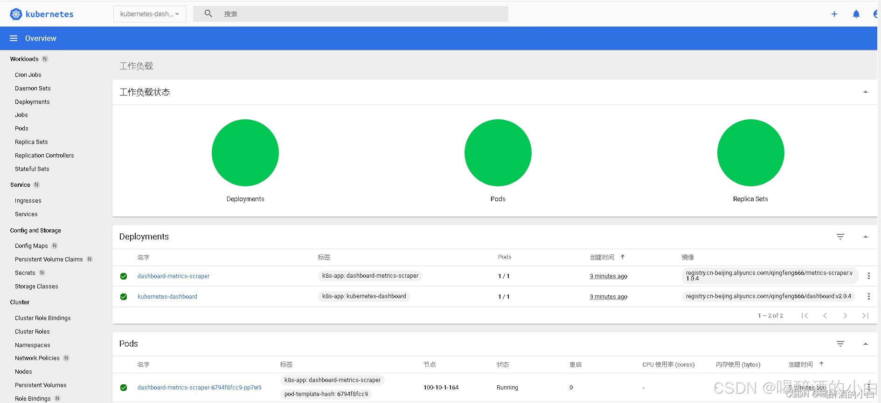Image resolution: width=881 pixels, height=403 pixels.
Task: Select Namespaces in sidebar
Action: [33, 345]
